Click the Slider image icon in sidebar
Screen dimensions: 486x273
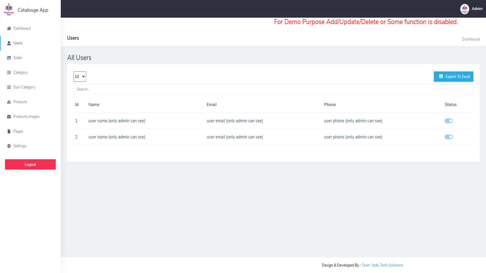coord(9,58)
